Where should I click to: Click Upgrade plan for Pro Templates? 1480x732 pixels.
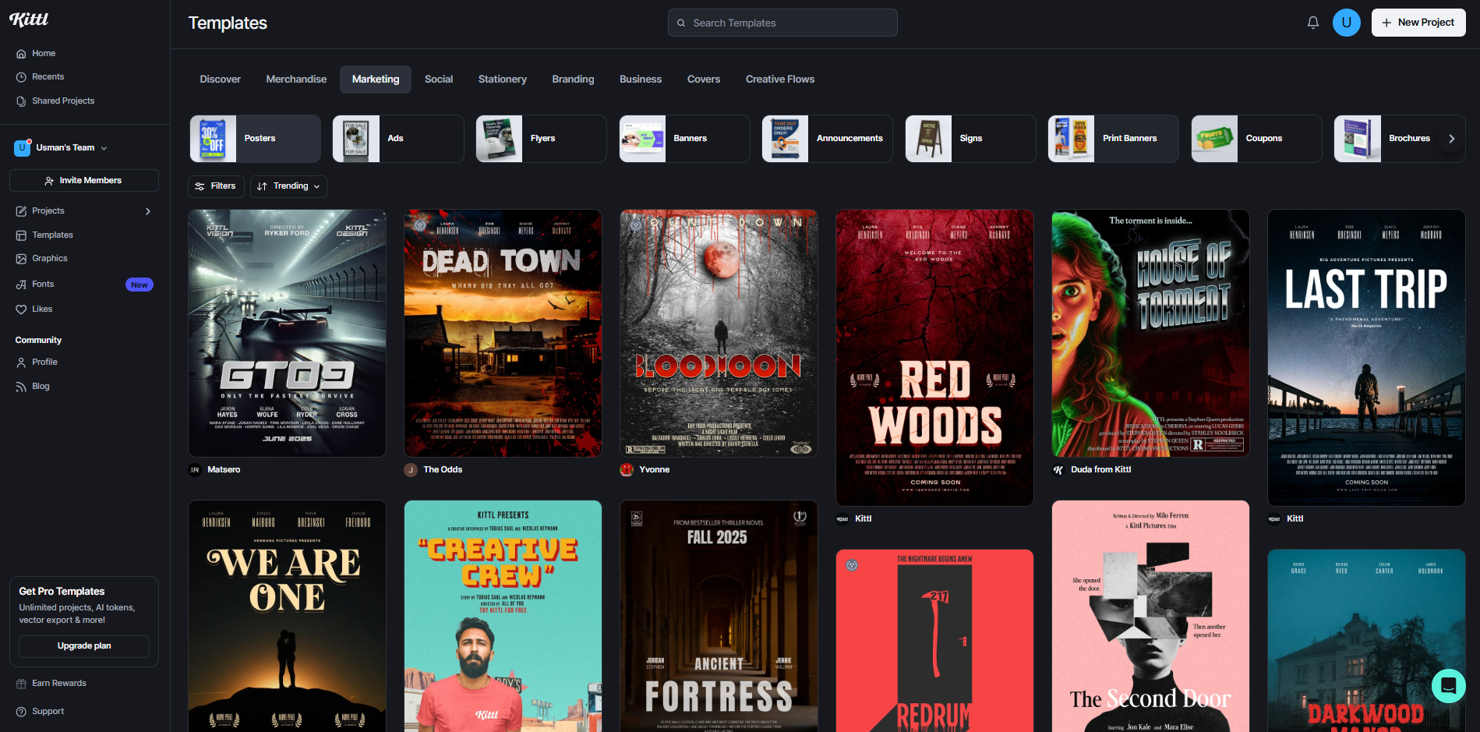(83, 646)
